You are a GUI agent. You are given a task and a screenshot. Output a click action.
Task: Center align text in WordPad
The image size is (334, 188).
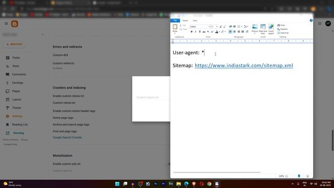tap(234, 32)
